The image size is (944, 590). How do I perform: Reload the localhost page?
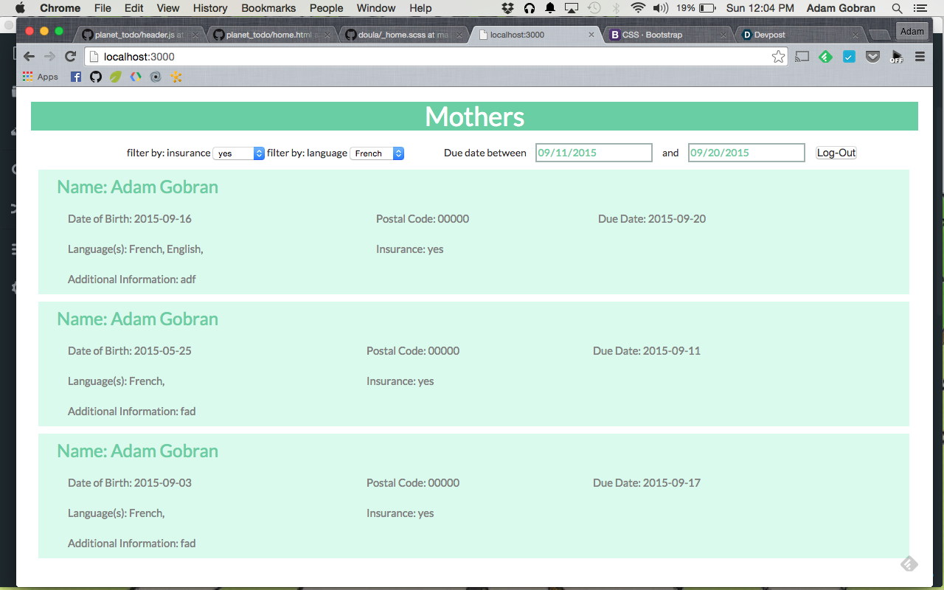point(71,57)
